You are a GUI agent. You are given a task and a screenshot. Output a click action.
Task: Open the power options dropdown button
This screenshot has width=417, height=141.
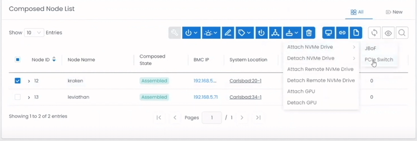[x=191, y=33]
